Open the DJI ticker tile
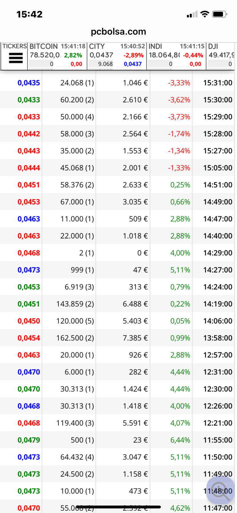237x513 pixels. tap(221, 56)
